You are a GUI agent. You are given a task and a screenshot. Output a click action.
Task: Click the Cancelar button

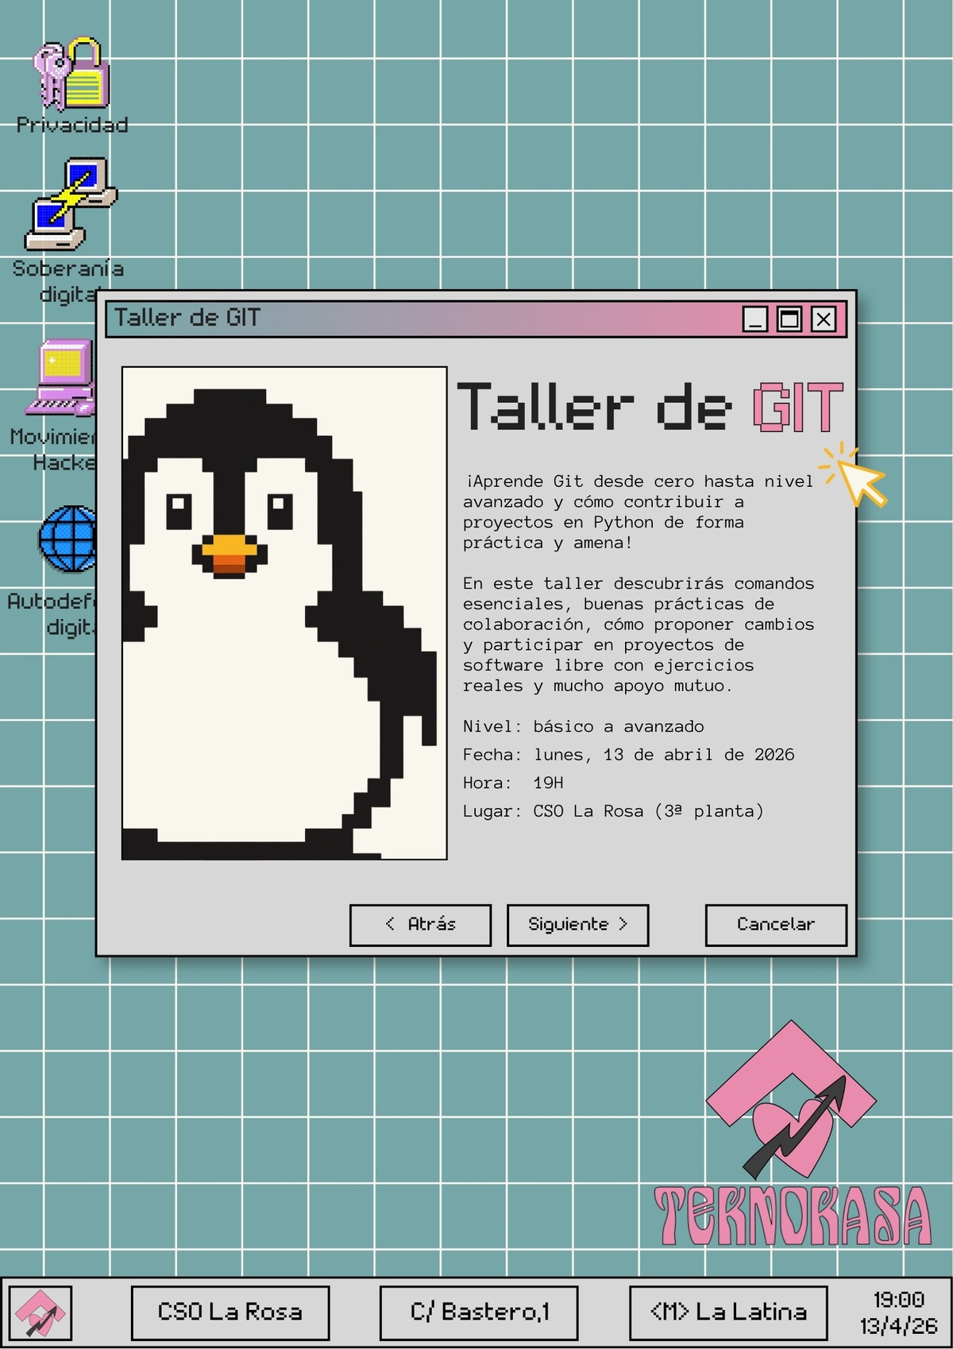[775, 925]
